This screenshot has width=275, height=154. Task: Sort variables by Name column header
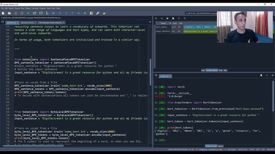[x=163, y=23]
